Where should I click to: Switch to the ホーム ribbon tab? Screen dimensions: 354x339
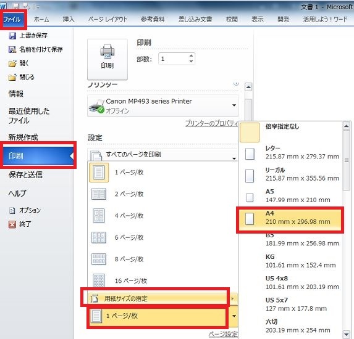(41, 20)
